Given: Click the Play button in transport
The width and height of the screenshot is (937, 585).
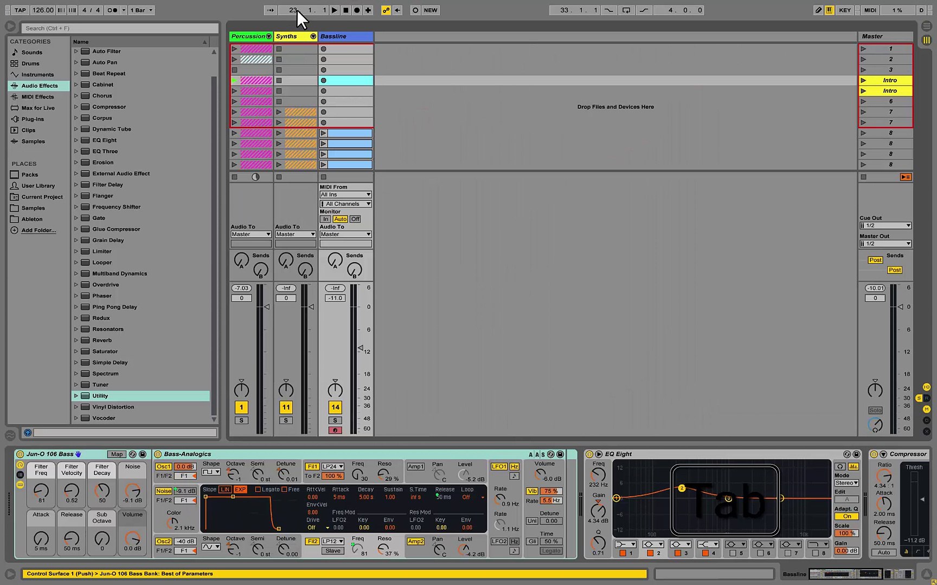Looking at the screenshot, I should click(x=335, y=10).
